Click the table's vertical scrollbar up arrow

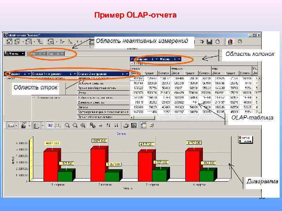tap(259, 79)
